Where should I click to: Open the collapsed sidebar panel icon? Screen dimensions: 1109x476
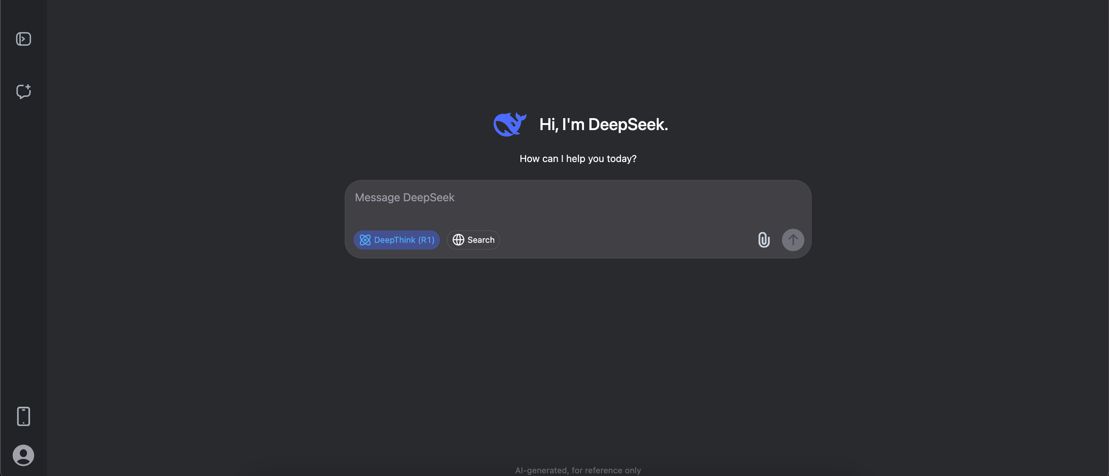tap(23, 39)
